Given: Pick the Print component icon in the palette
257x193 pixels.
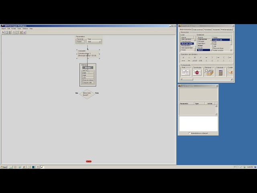Looking at the screenshot, I should coord(186,72).
